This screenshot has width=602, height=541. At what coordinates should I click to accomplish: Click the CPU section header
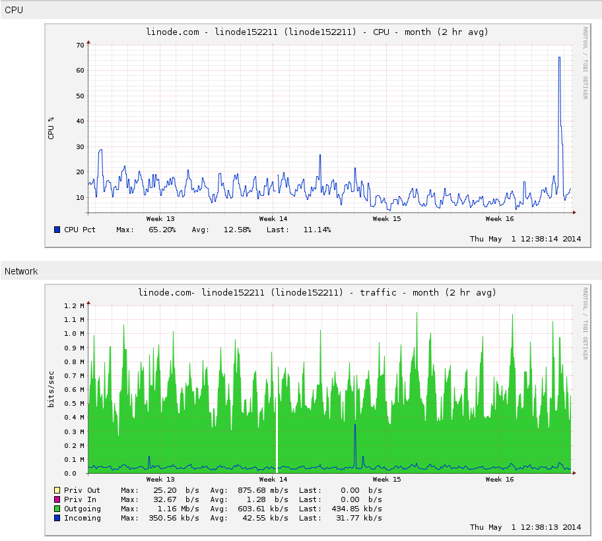(x=14, y=9)
